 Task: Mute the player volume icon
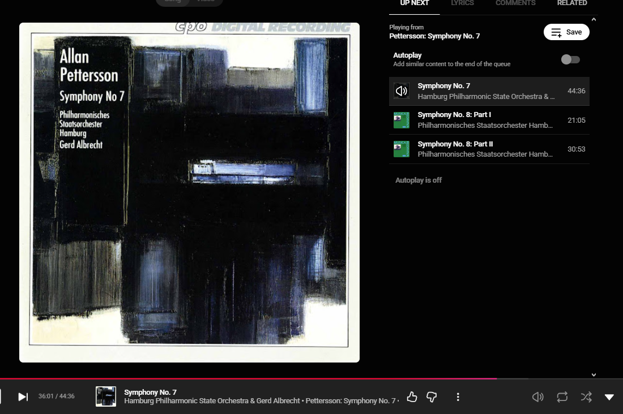tap(537, 396)
